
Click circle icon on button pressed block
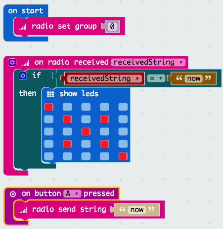[x=13, y=194]
